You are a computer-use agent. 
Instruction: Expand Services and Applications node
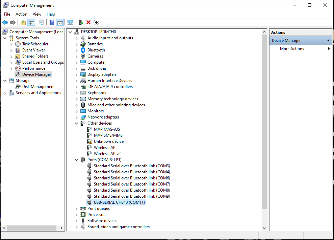click(5, 93)
